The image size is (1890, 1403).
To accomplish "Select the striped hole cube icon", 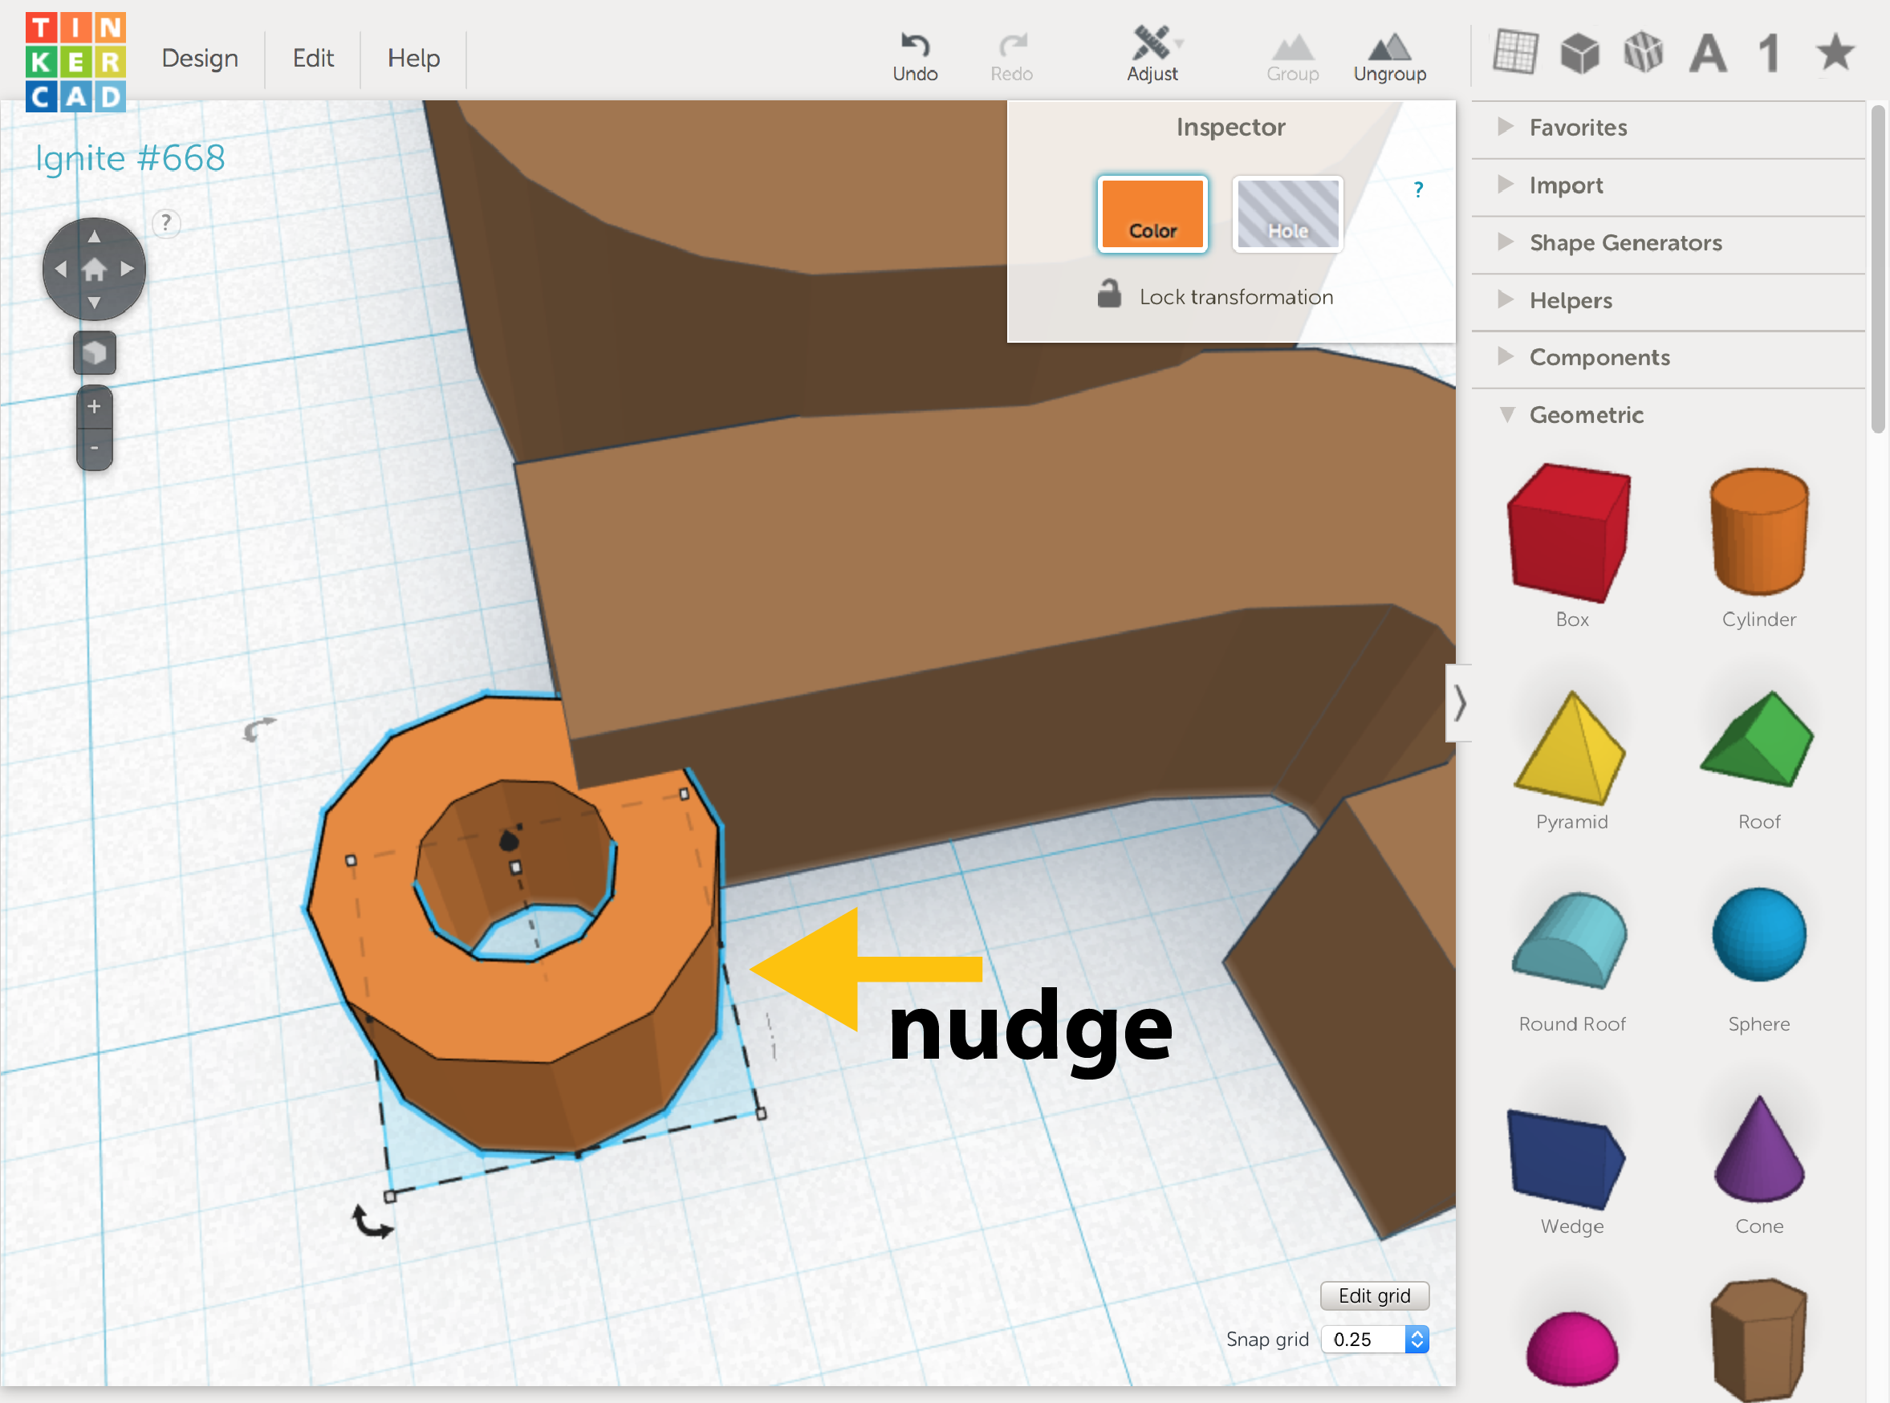I will (1644, 53).
